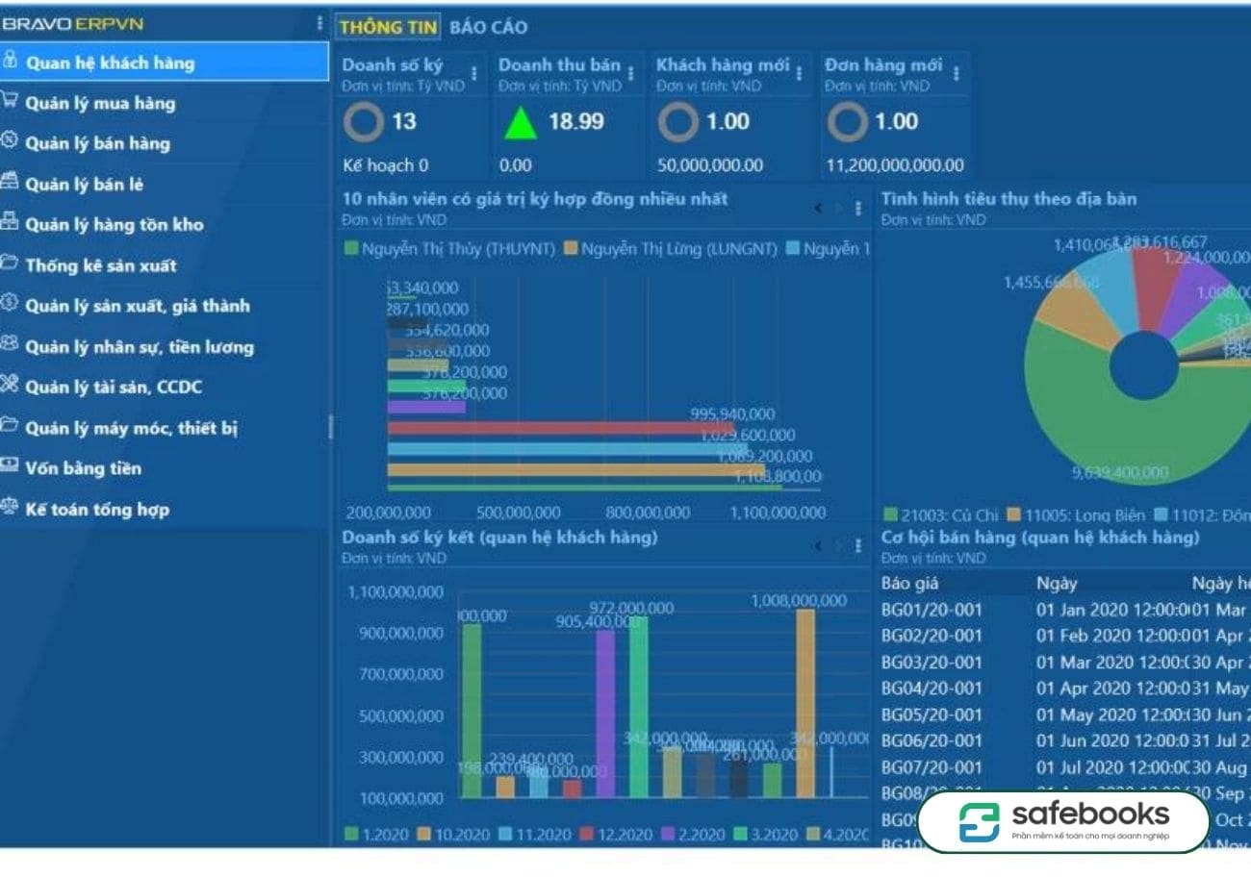This screenshot has height=877, width=1251.
Task: Toggle Nguyễn Thị Lừng (LUNGNT) legend swatch
Action: click(x=570, y=249)
